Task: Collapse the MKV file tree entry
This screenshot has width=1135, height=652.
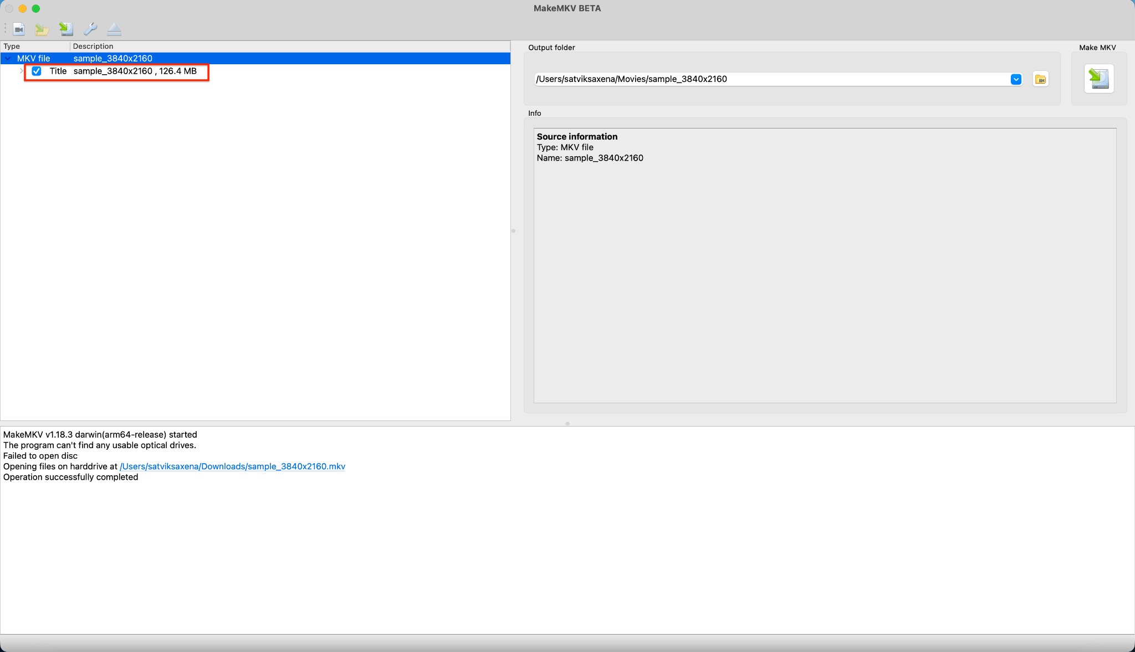Action: (8, 58)
